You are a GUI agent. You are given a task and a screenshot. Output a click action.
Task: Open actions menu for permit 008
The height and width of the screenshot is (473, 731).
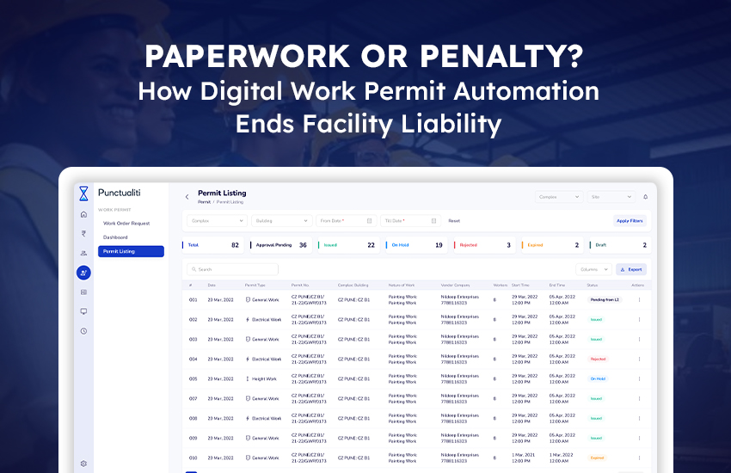pos(639,419)
